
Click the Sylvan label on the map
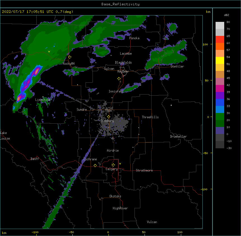pyautogui.click(x=109, y=69)
